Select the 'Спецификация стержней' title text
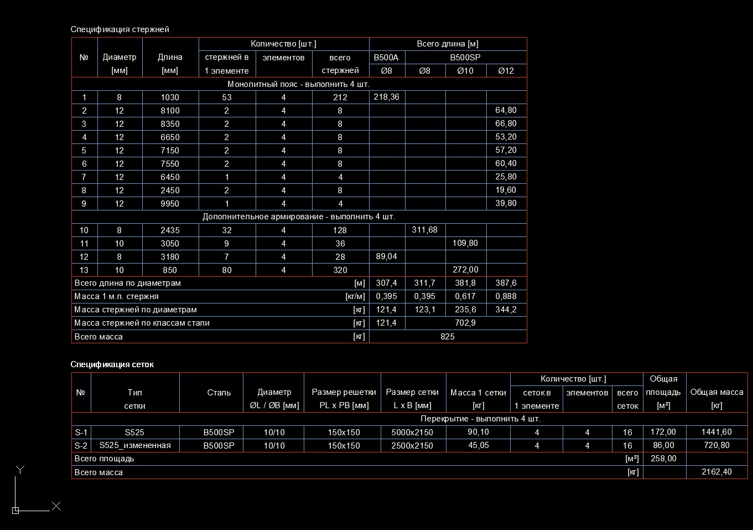The height and width of the screenshot is (530, 753). 120,29
